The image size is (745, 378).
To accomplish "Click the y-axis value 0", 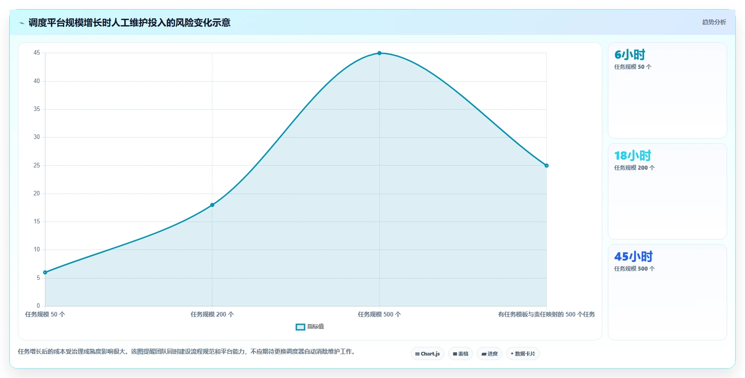I will pos(39,306).
